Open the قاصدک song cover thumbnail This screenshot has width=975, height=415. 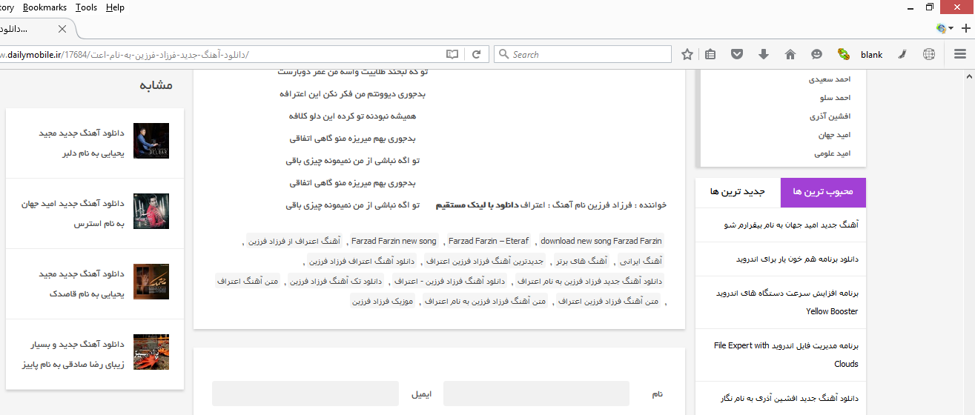click(151, 282)
